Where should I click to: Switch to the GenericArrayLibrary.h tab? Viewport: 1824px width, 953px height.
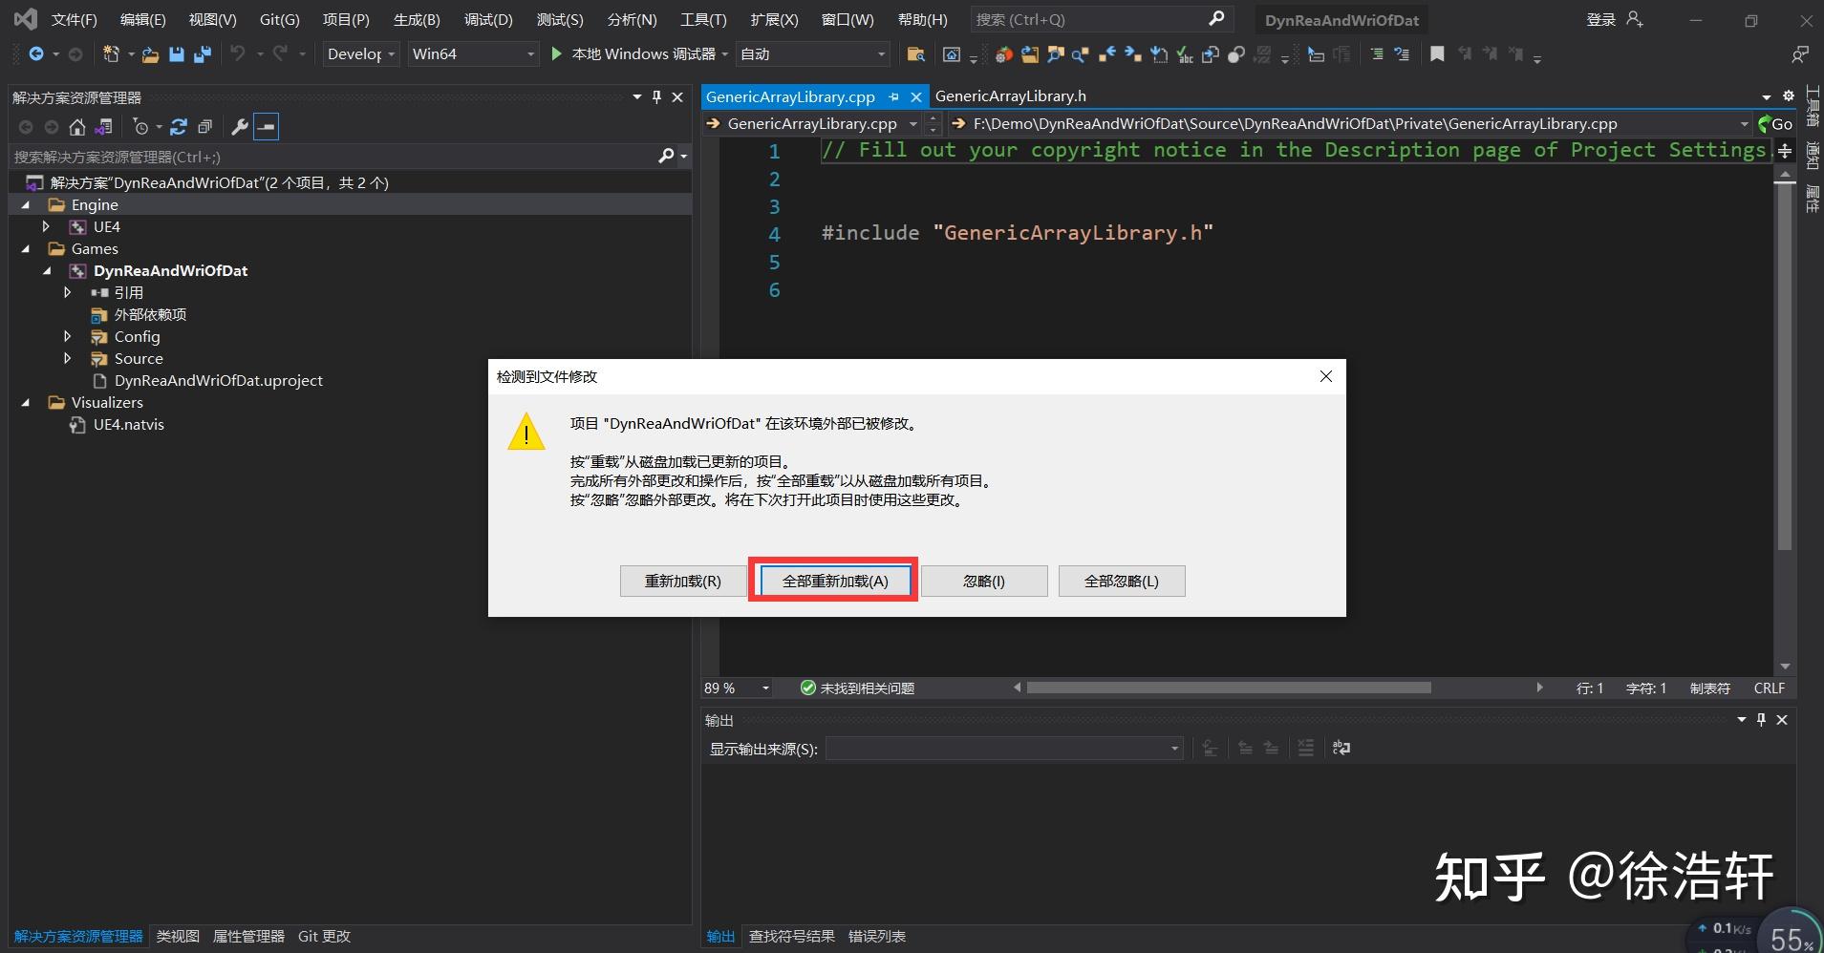tap(1010, 95)
